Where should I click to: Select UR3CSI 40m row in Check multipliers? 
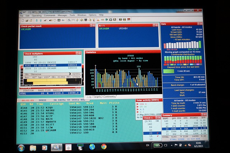tap(52, 62)
